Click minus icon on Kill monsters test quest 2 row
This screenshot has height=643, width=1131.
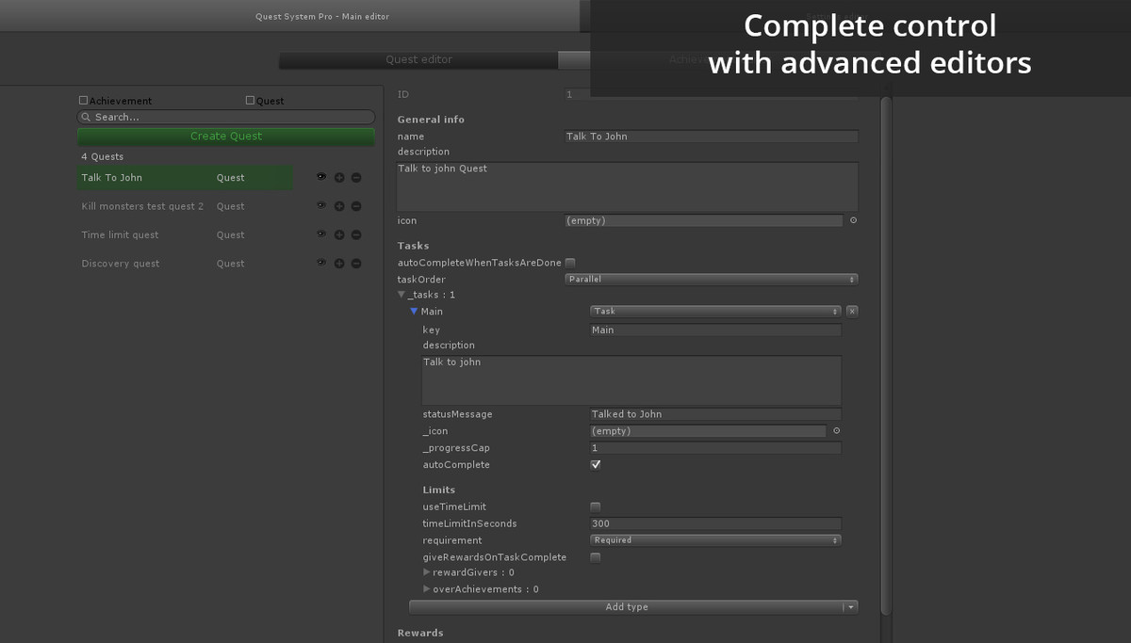point(356,206)
